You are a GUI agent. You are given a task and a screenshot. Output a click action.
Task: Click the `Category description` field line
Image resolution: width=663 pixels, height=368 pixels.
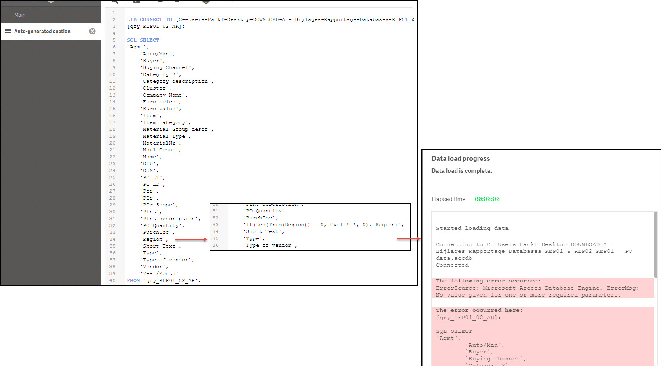(x=177, y=81)
